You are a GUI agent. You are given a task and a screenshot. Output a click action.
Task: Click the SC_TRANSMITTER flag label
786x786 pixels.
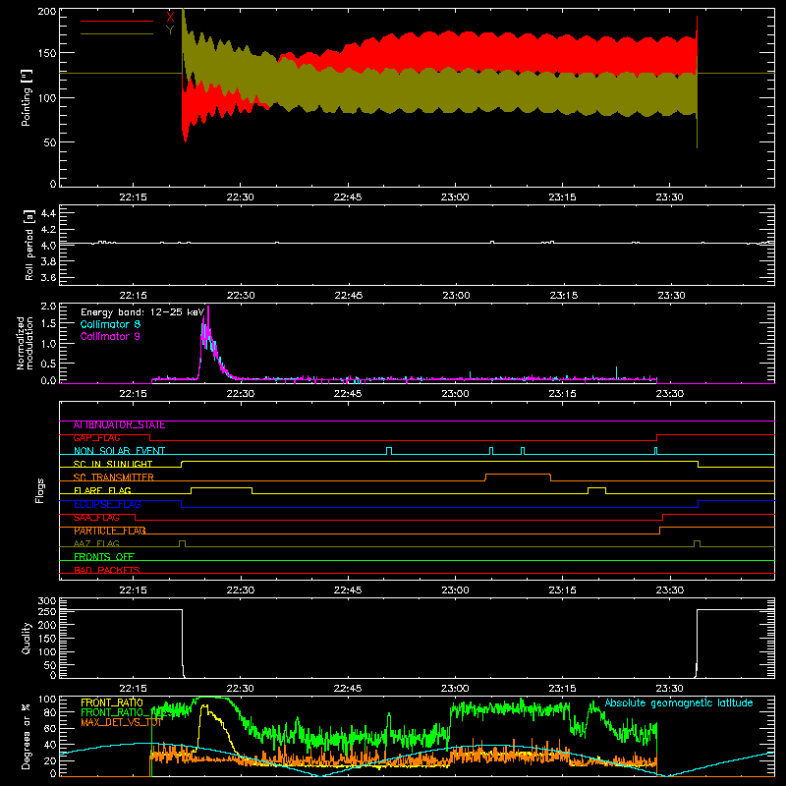[113, 477]
